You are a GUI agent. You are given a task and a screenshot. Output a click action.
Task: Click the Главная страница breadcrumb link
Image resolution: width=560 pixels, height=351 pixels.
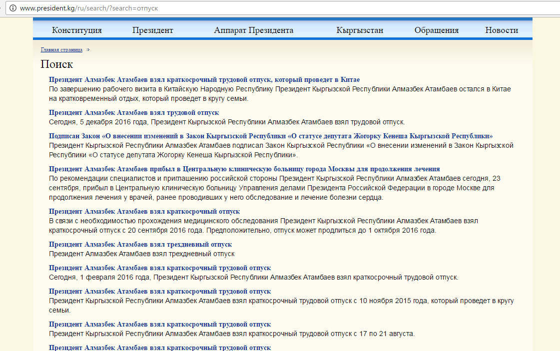pos(61,50)
